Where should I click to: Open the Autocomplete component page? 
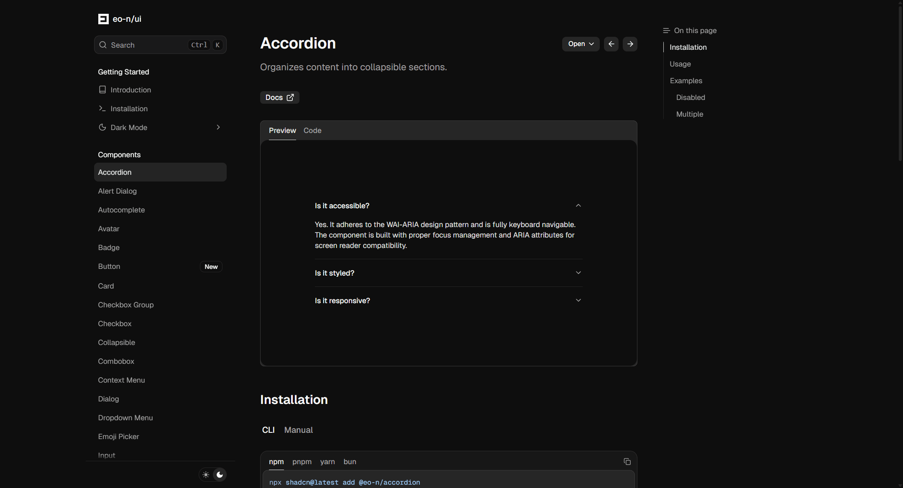[160, 210]
